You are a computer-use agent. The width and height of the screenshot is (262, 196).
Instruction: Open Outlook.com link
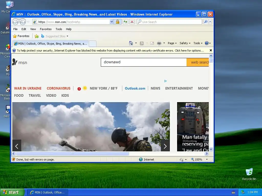(x=135, y=88)
